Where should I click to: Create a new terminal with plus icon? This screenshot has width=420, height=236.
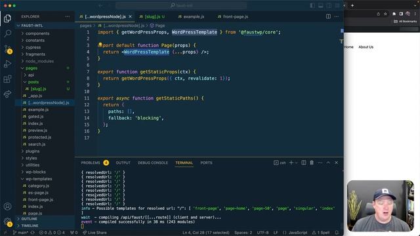pyautogui.click(x=291, y=163)
